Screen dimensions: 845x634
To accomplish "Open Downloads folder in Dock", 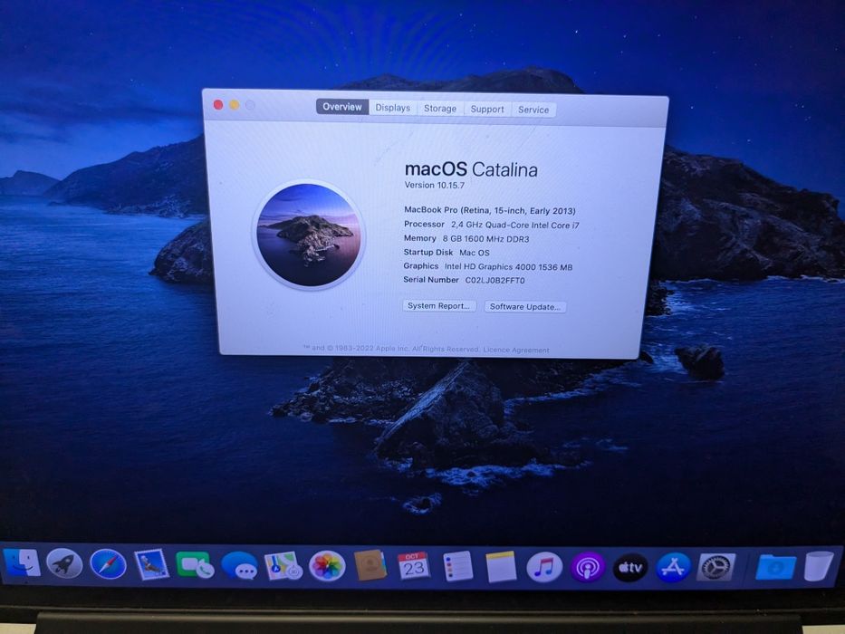I will [775, 567].
